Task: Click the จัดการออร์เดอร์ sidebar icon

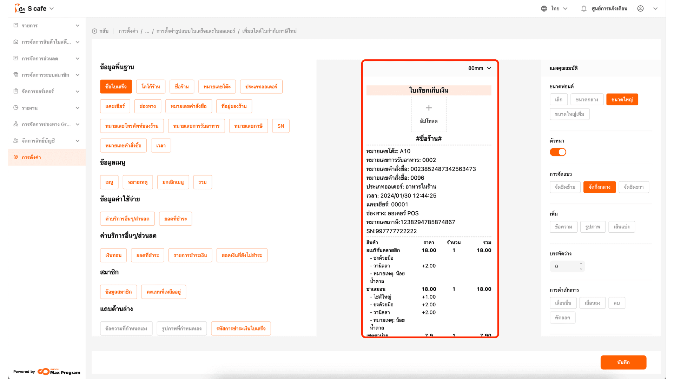Action: 16,91
